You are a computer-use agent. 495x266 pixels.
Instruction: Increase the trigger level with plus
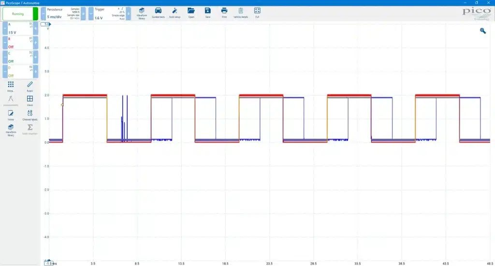[129, 14]
